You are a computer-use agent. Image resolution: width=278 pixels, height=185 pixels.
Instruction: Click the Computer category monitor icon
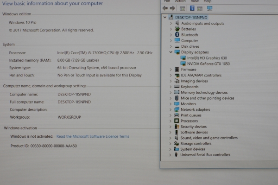point(177,40)
